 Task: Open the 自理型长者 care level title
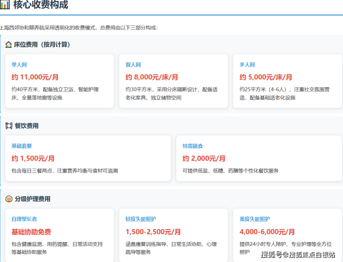[x=24, y=219]
